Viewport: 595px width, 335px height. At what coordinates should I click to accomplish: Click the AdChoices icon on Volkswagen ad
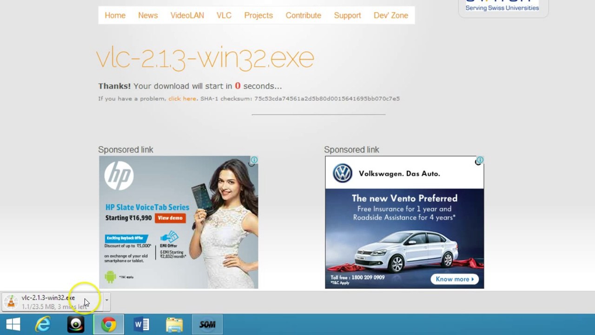(x=480, y=160)
